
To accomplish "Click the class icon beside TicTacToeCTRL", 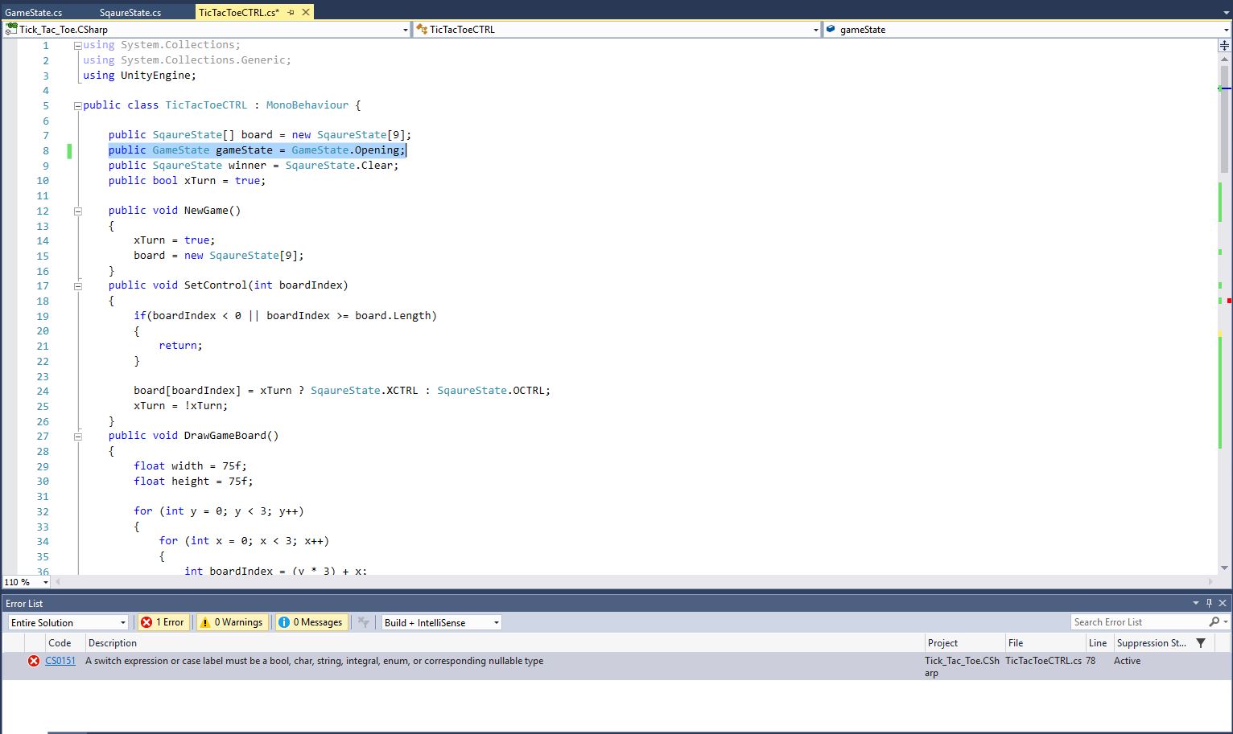I will coord(422,29).
